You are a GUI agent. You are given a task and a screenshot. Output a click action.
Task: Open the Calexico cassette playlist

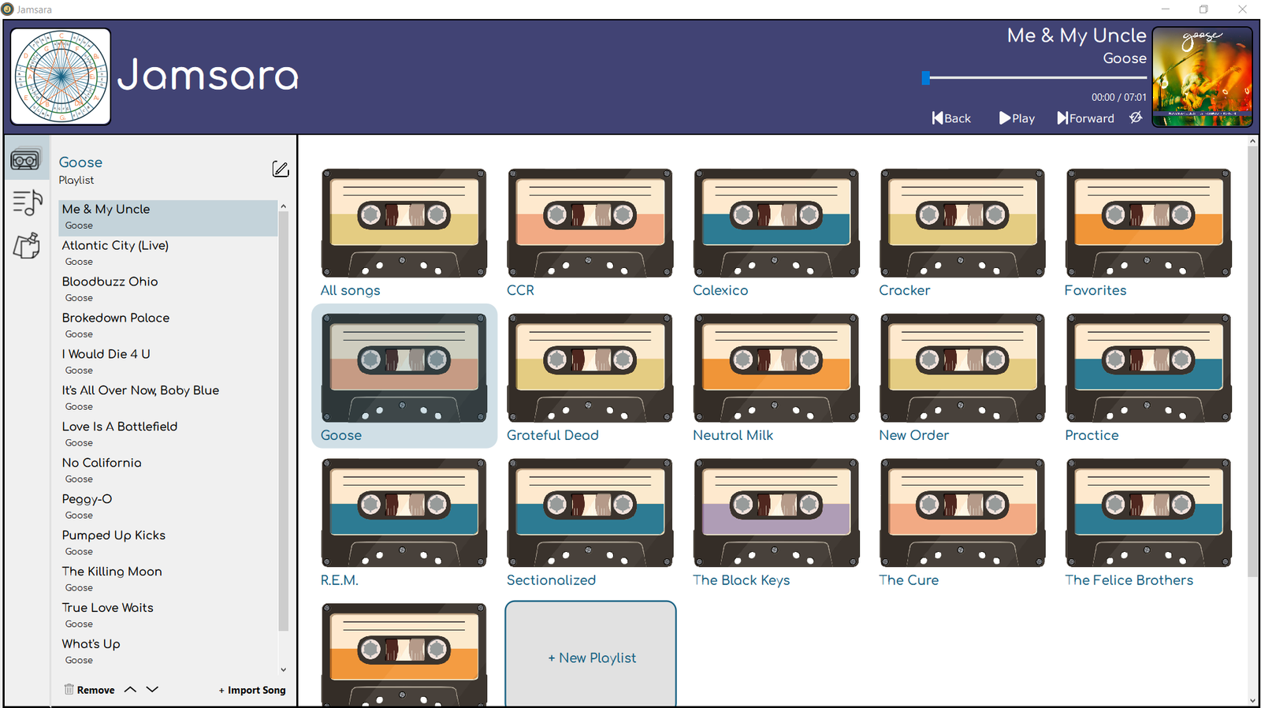[x=776, y=222]
